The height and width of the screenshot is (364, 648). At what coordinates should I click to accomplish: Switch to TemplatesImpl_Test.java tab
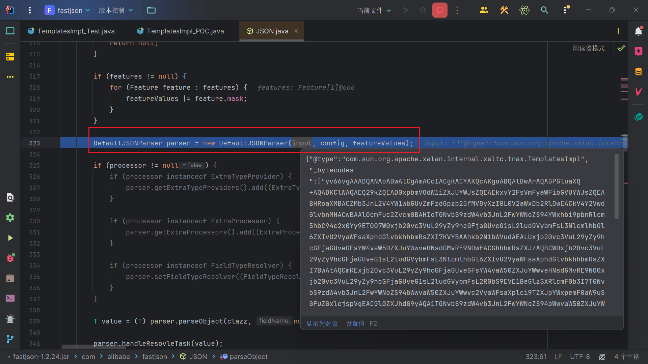point(72,31)
